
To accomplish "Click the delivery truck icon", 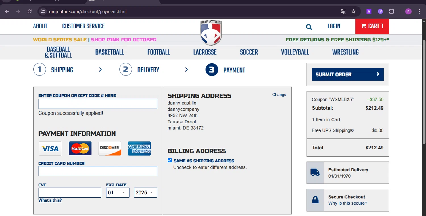I will [315, 173].
